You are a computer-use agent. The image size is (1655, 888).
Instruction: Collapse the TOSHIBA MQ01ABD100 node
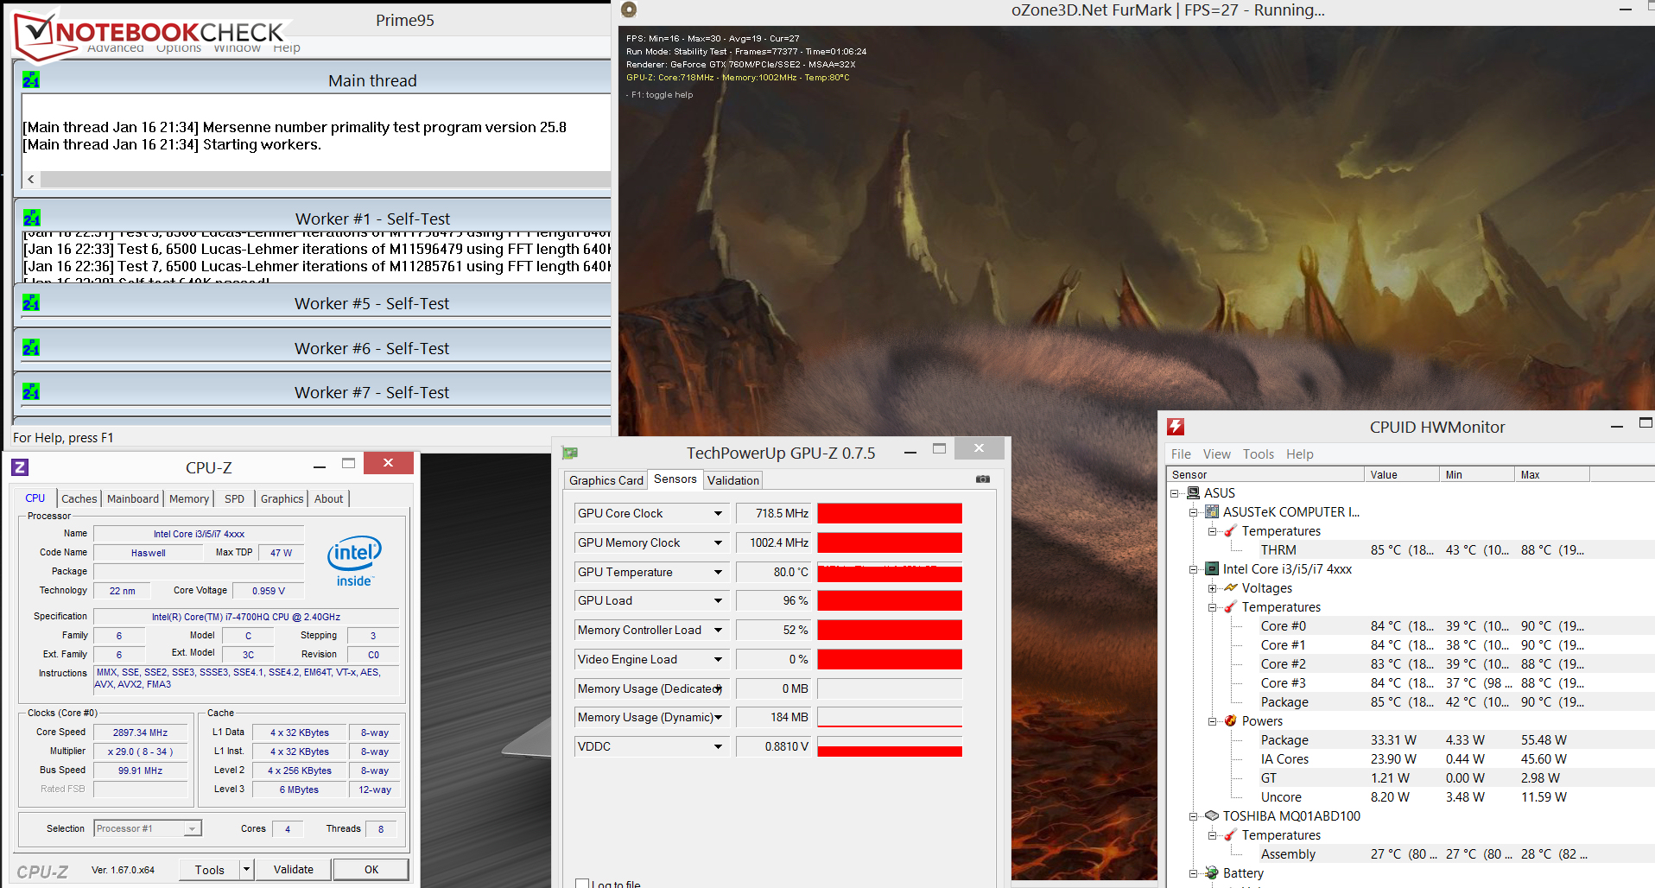[x=1194, y=816]
